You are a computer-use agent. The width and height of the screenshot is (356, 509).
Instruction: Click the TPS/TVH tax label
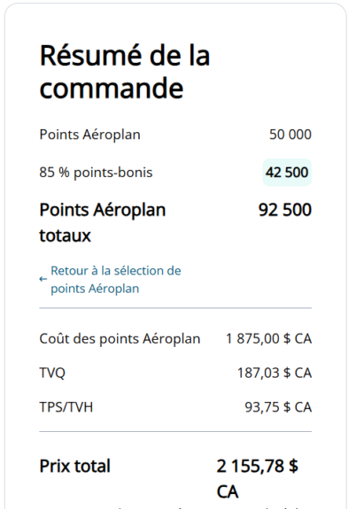(x=66, y=407)
